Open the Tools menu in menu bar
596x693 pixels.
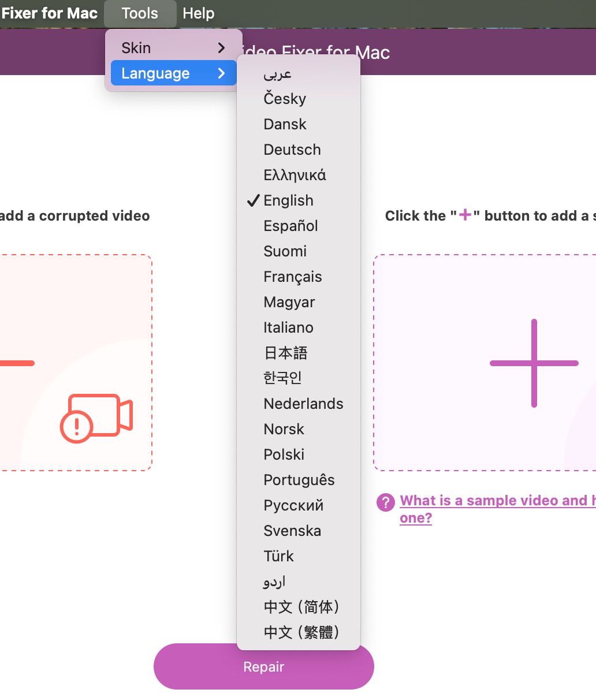(140, 13)
